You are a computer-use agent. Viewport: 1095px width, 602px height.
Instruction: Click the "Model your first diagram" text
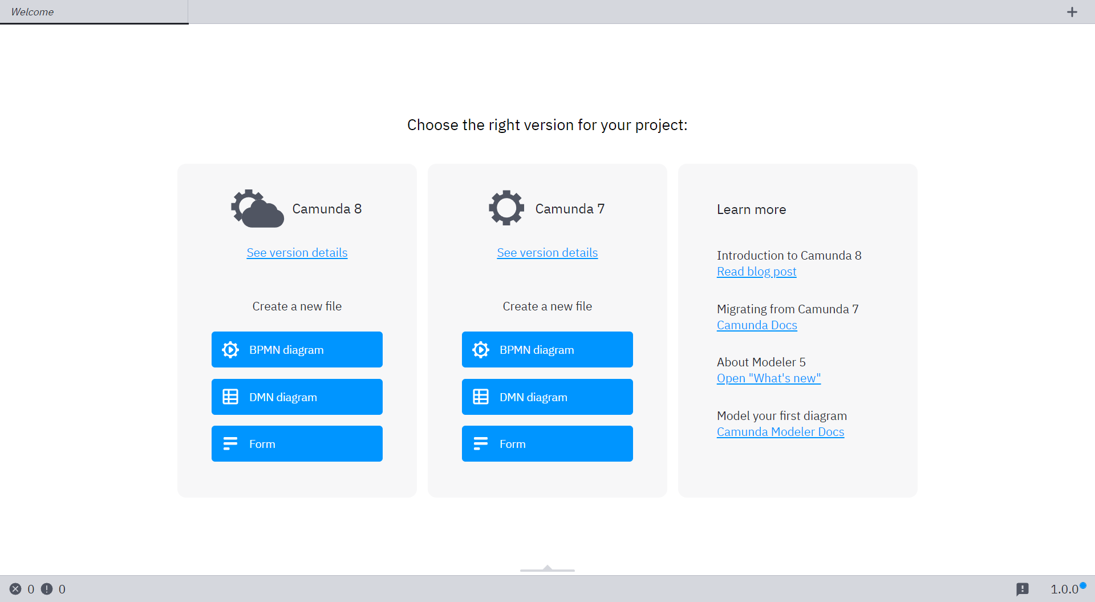[782, 416]
